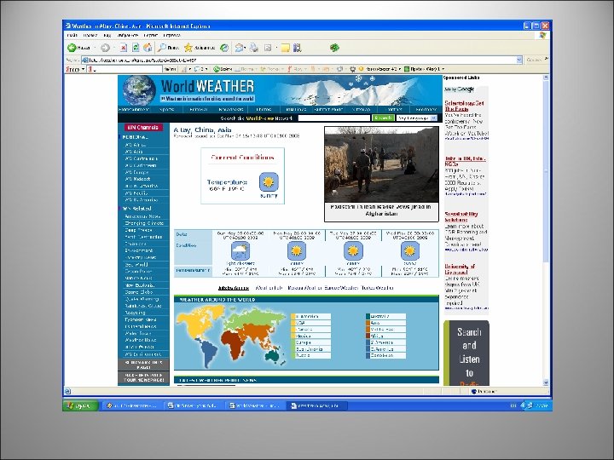Image resolution: width=614 pixels, height=460 pixels.
Task: Open the Deep Freeze sidebar link
Action: (138, 230)
